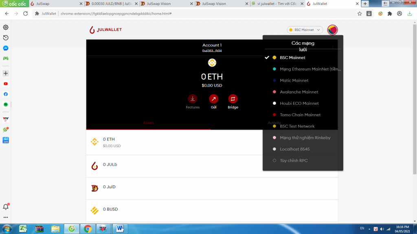Pick Huobi ECO Mainnet from list
417x234 pixels.
(x=299, y=103)
